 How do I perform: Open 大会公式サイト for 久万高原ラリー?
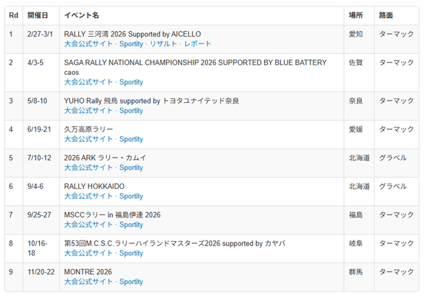tap(88, 139)
